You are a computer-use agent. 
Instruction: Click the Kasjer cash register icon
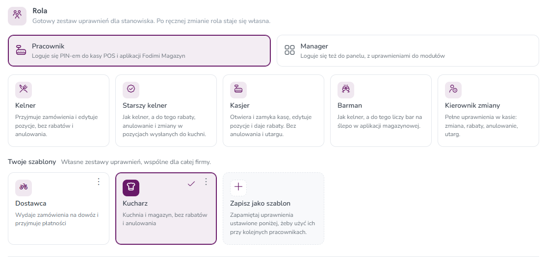click(x=238, y=90)
